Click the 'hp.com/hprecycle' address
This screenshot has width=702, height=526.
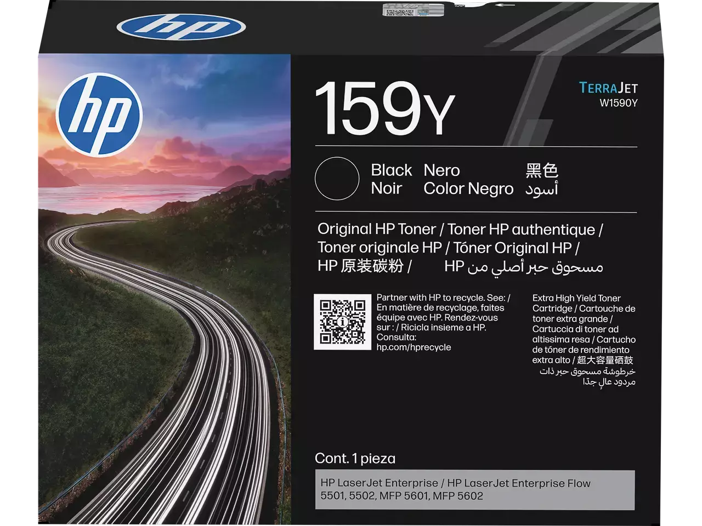coord(414,347)
